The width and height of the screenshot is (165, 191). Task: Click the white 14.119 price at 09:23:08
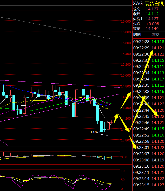pyautogui.click(x=158, y=160)
